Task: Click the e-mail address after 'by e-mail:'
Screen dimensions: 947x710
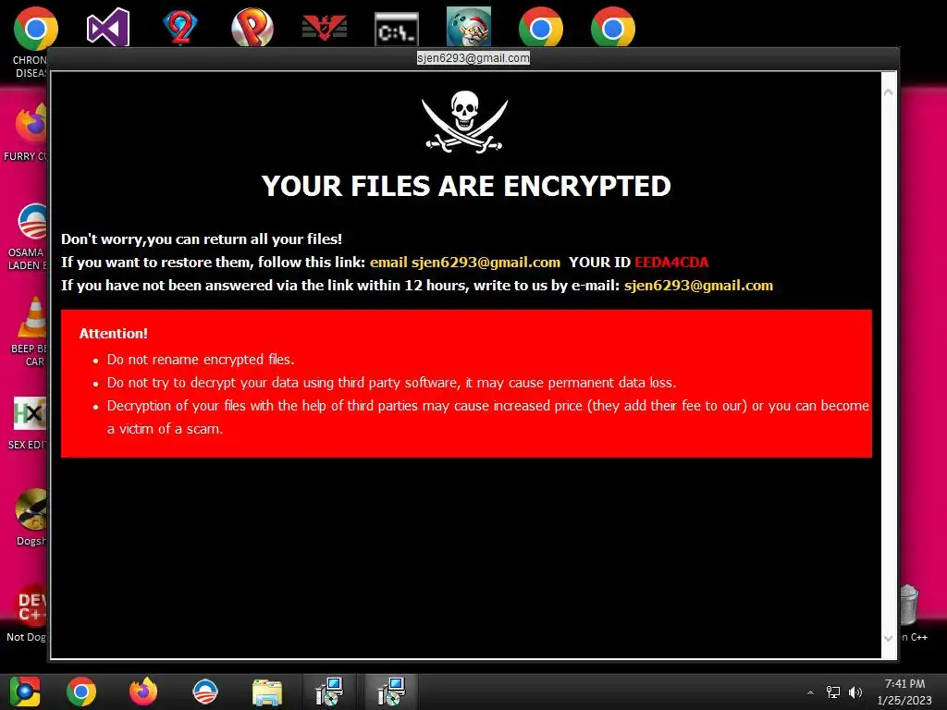Action: (x=699, y=286)
